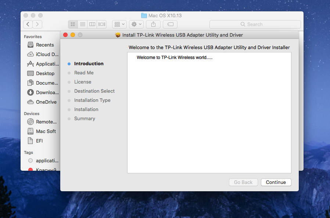Select the License installer step
330x218 pixels.
[x=83, y=82]
